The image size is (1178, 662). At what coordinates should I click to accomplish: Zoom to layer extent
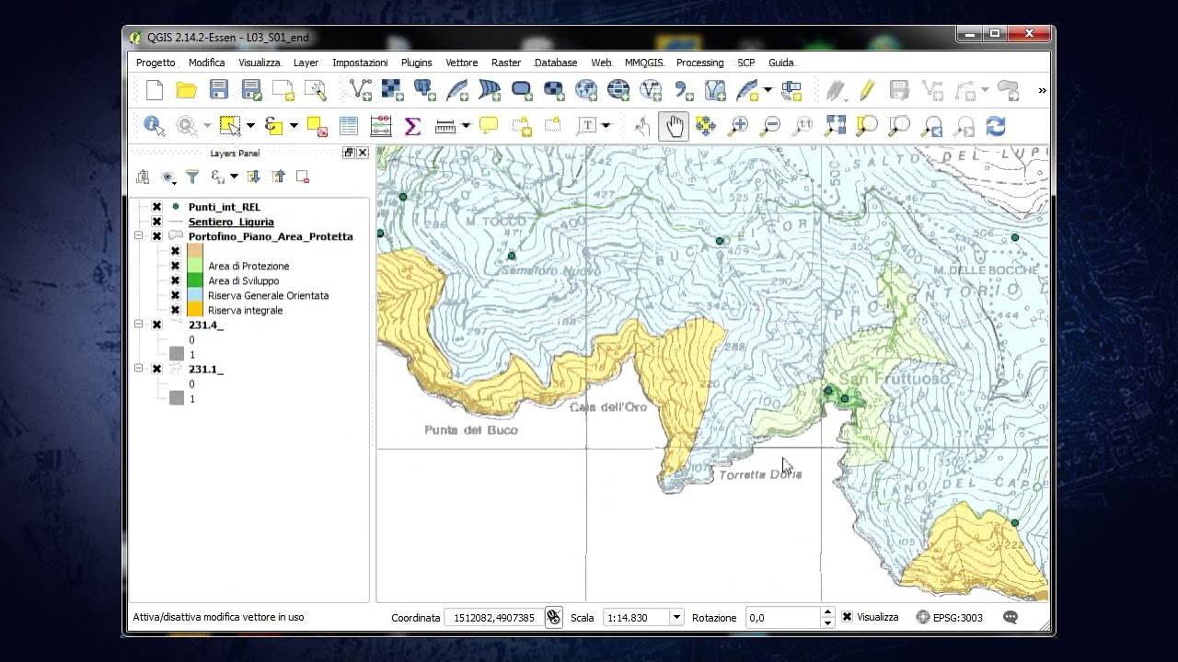899,126
